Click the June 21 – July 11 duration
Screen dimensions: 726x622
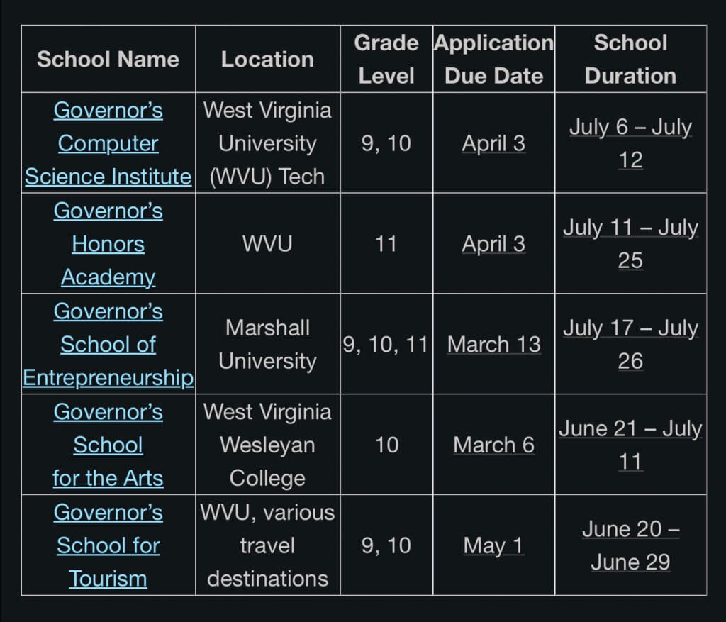pos(630,445)
